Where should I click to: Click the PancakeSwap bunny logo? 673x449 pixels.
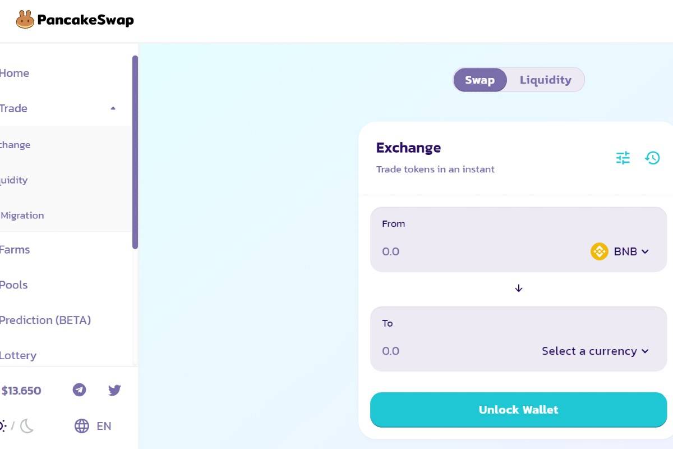pyautogui.click(x=25, y=20)
